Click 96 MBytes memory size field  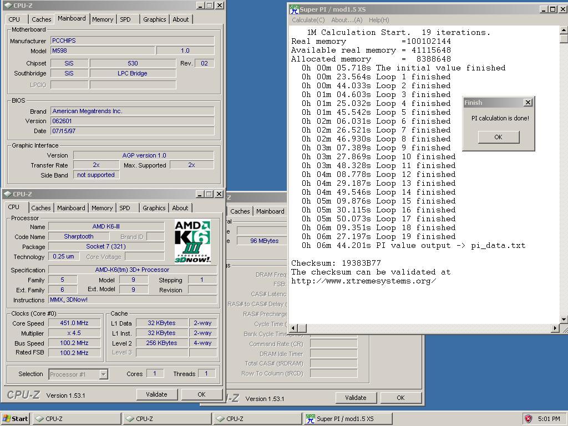coord(264,241)
